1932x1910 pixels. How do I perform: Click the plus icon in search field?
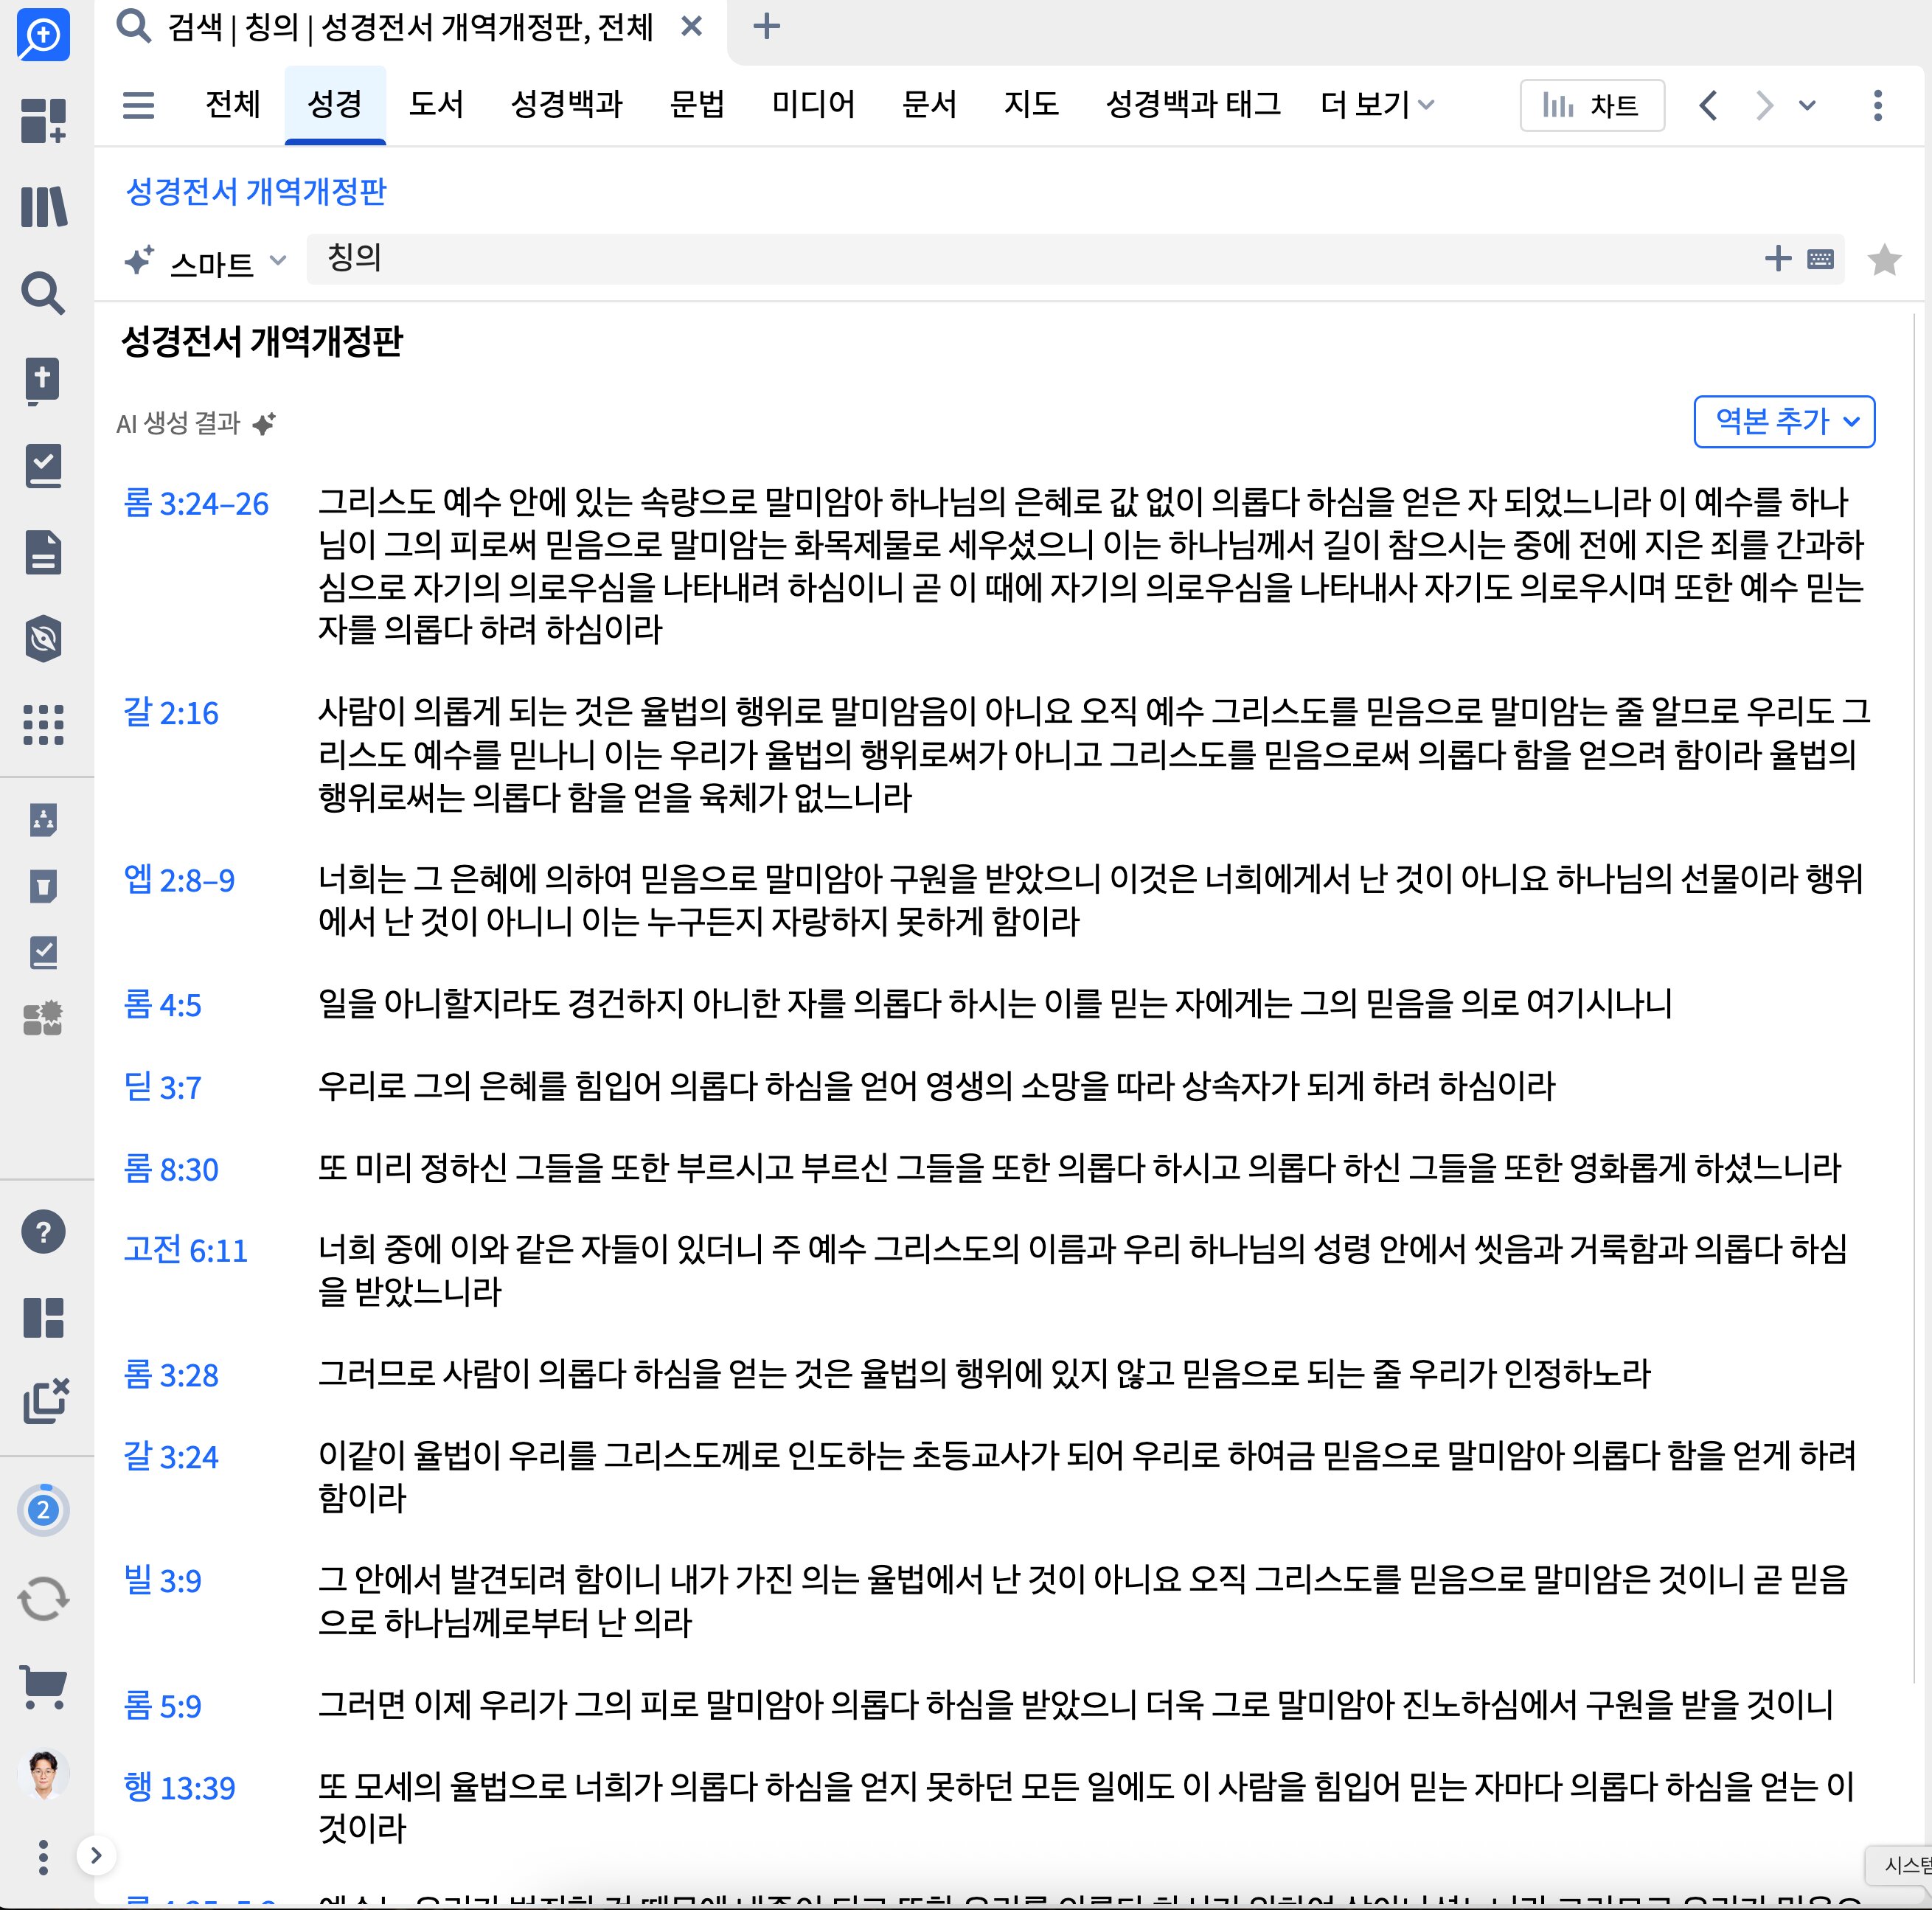[1778, 259]
